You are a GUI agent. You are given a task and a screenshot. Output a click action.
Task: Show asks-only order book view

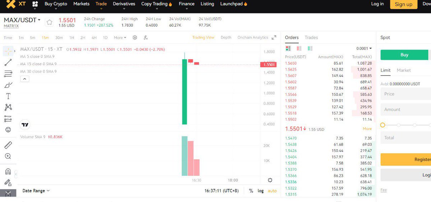[299, 48]
